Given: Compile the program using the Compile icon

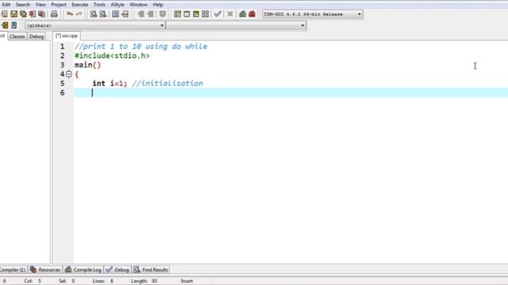Looking at the screenshot, I should (177, 14).
